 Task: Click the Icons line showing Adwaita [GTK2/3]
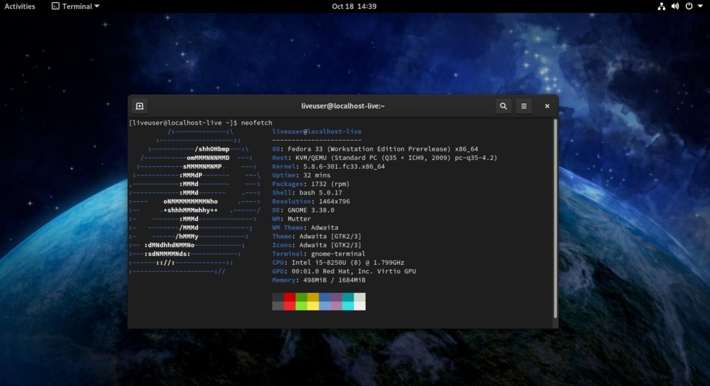[317, 246]
